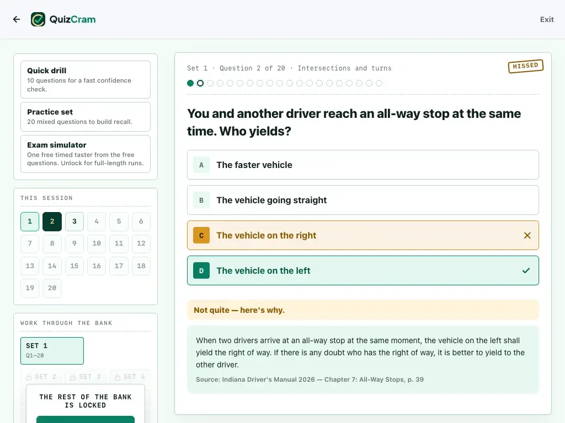Go to question 1 in session grid
The height and width of the screenshot is (423, 565).
30,221
